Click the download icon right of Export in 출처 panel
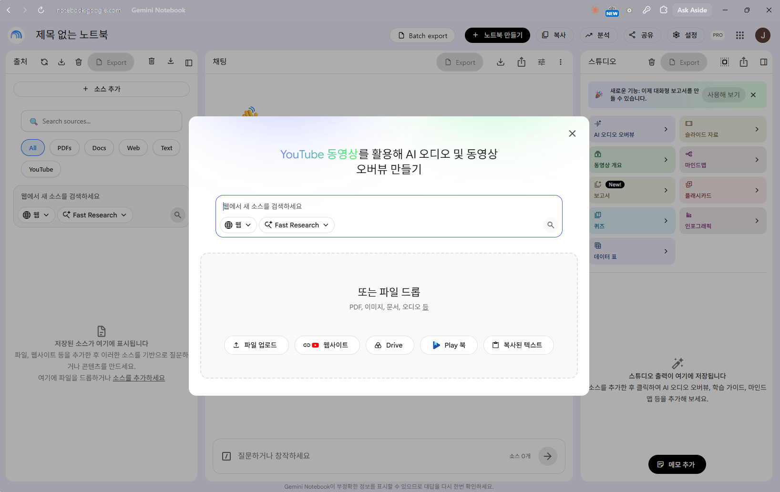 pos(171,61)
